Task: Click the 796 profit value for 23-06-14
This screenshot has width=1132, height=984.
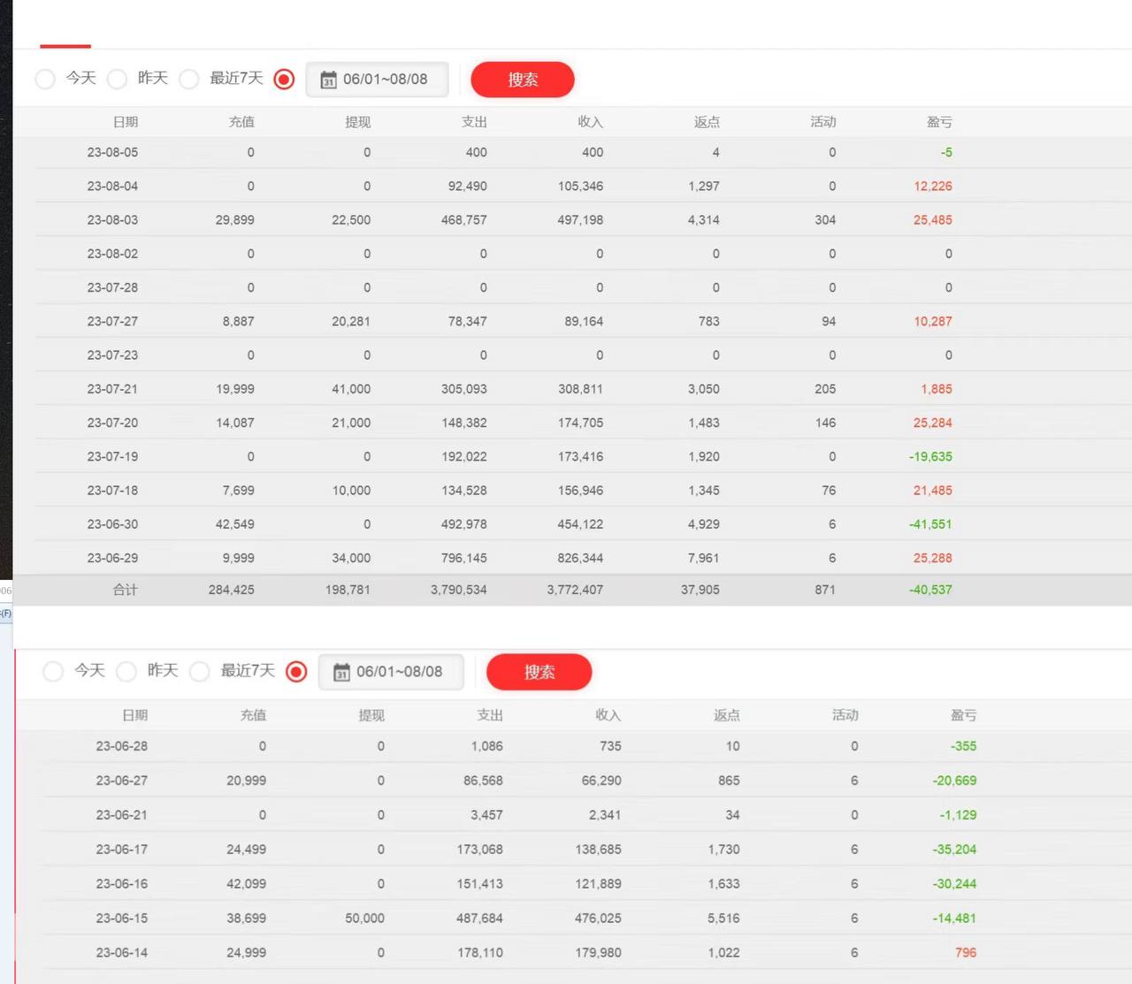Action: pyautogui.click(x=965, y=952)
